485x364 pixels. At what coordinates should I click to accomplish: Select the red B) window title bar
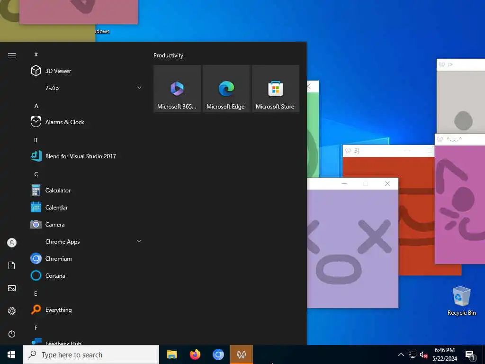pos(388,151)
